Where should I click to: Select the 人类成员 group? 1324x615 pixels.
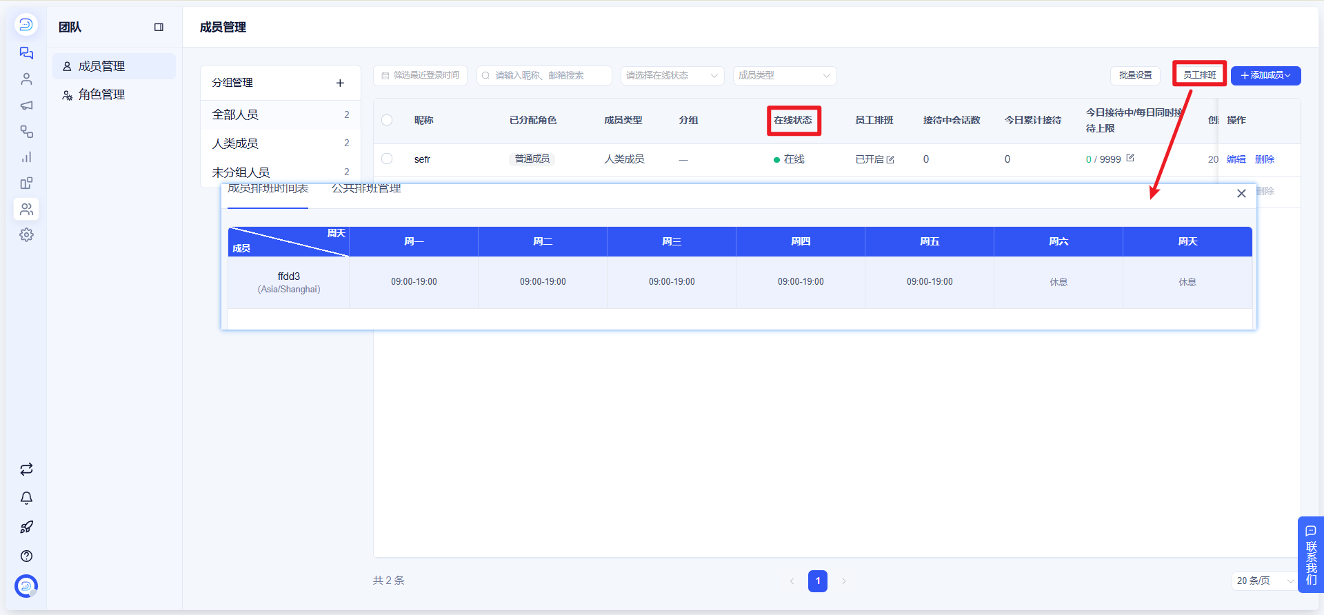(x=281, y=143)
